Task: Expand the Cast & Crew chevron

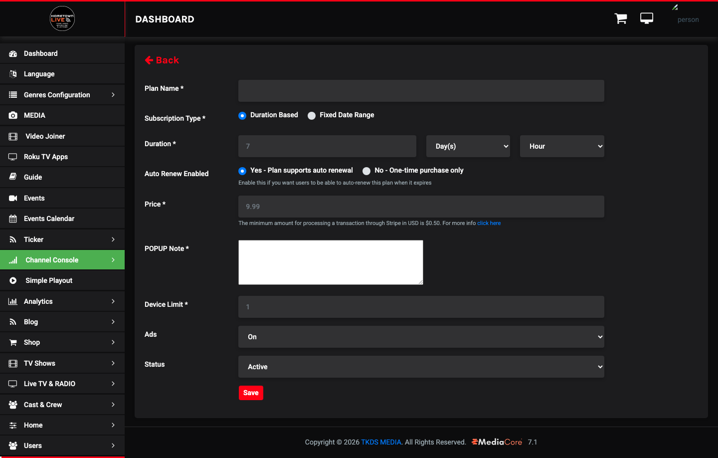Action: coord(113,405)
